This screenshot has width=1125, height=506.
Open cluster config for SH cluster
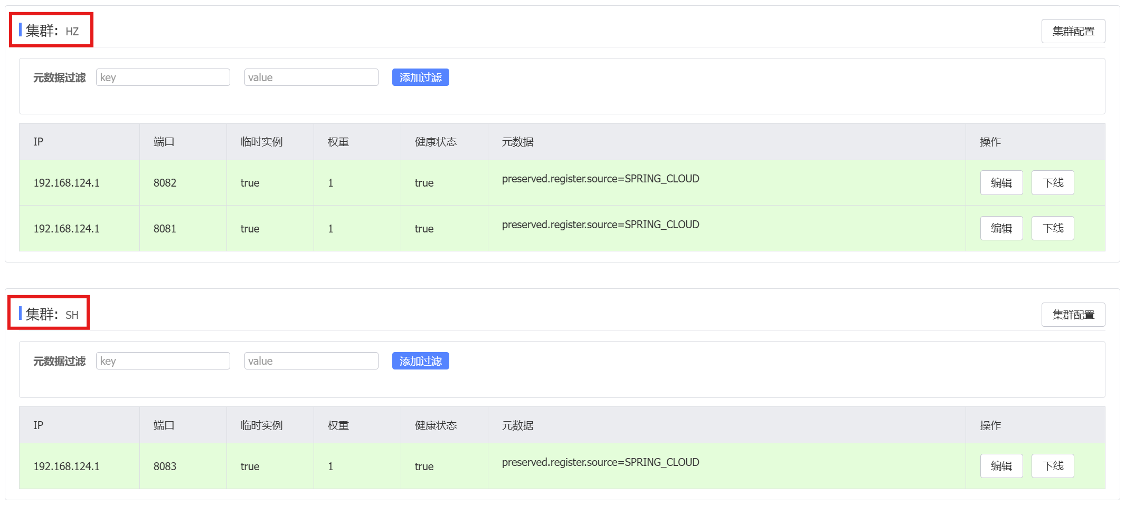point(1073,315)
